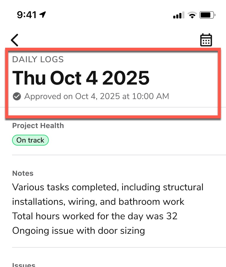Screen dimensions: 226x267
Task: Tap the battery indicator icon
Action: (206, 15)
